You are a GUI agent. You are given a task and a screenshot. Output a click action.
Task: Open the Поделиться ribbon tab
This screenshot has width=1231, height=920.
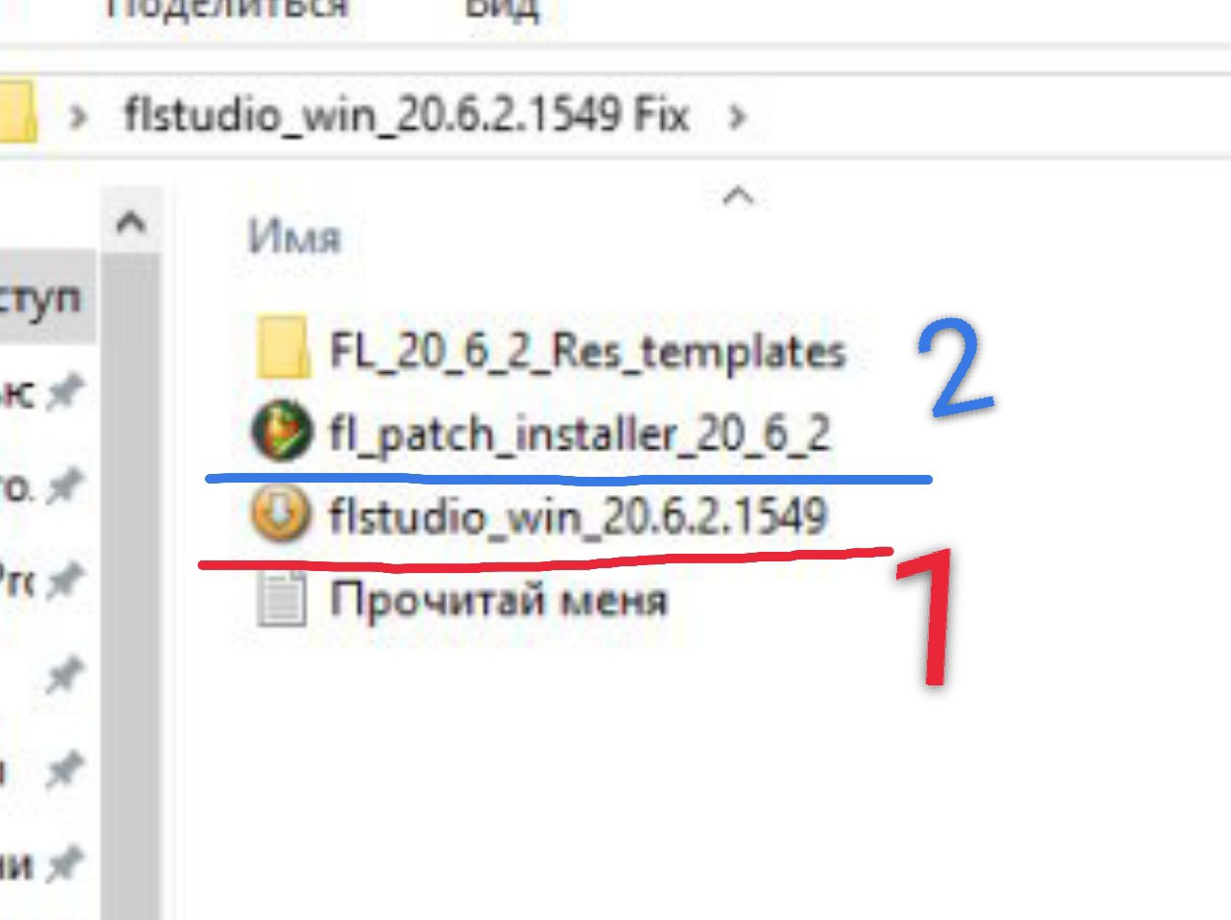pyautogui.click(x=225, y=10)
